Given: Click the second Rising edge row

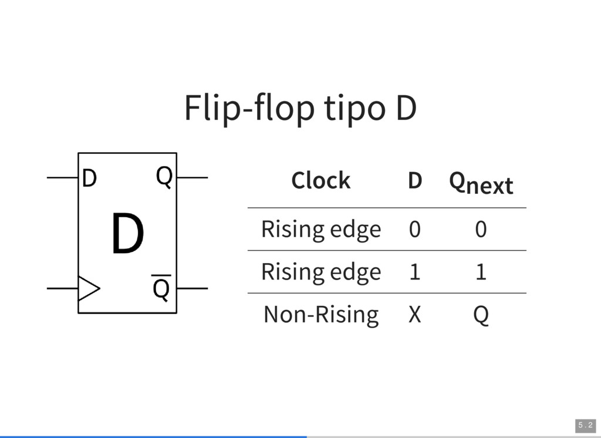Looking at the screenshot, I should point(387,272).
